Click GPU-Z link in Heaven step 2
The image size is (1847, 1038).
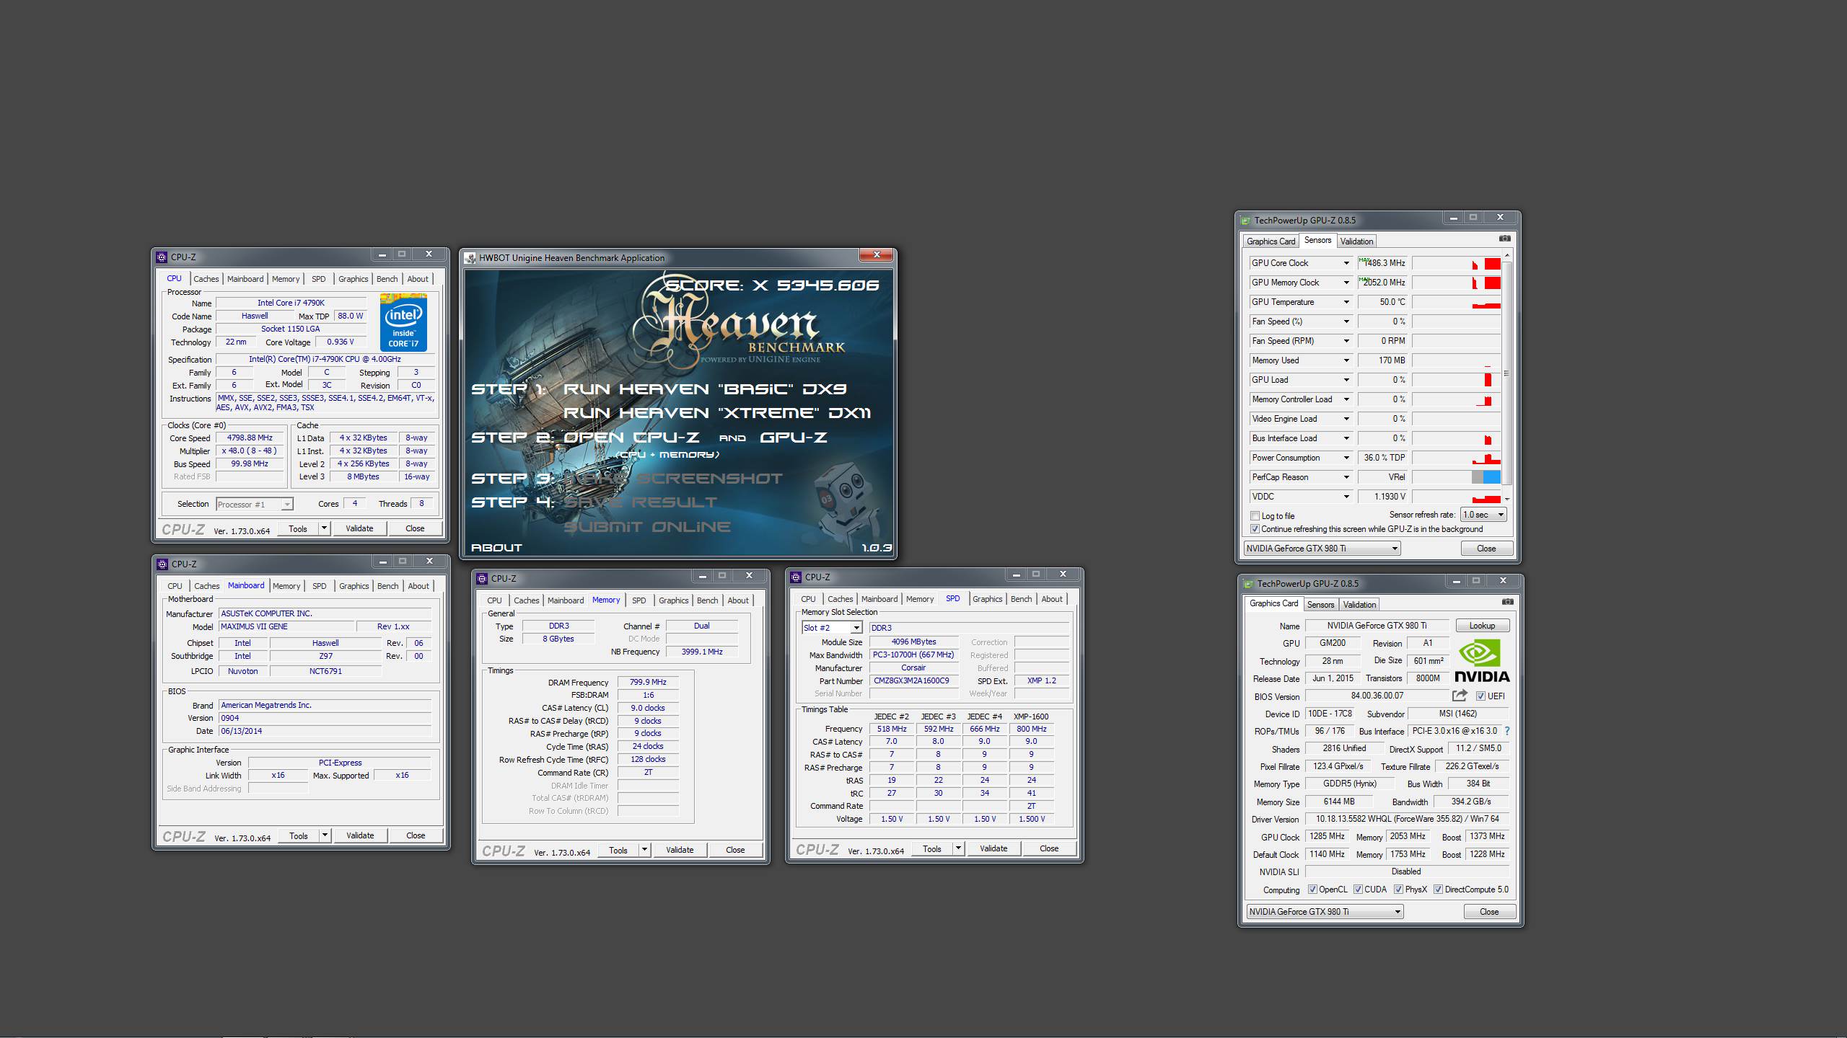[x=794, y=438]
